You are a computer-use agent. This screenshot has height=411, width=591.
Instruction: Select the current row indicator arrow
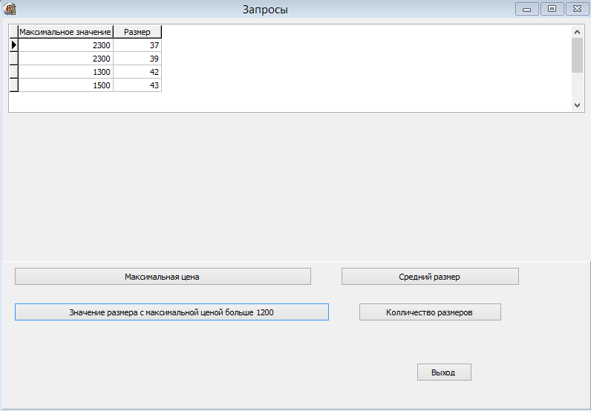[13, 45]
